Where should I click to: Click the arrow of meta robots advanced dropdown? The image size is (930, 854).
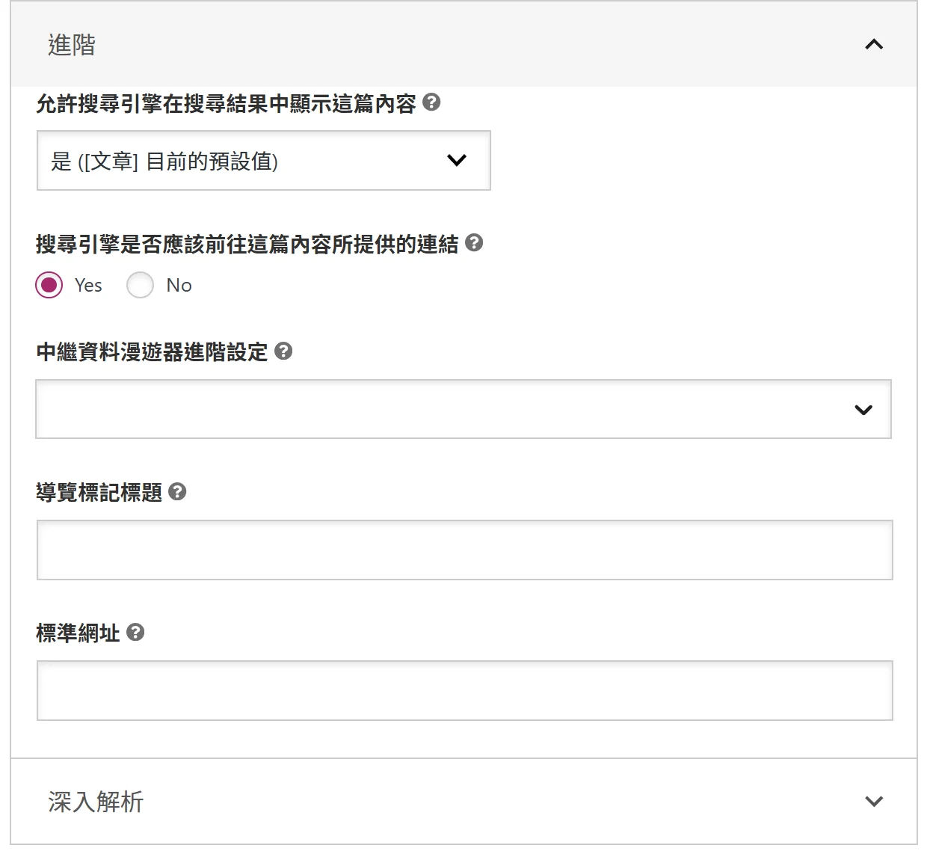point(863,410)
